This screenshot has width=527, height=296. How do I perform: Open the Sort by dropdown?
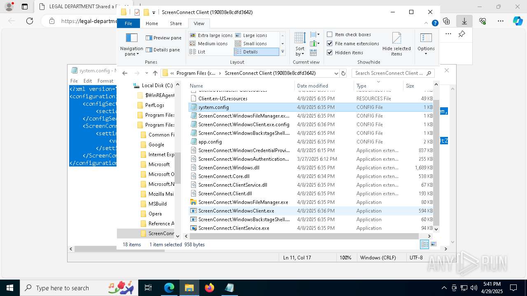click(x=300, y=44)
